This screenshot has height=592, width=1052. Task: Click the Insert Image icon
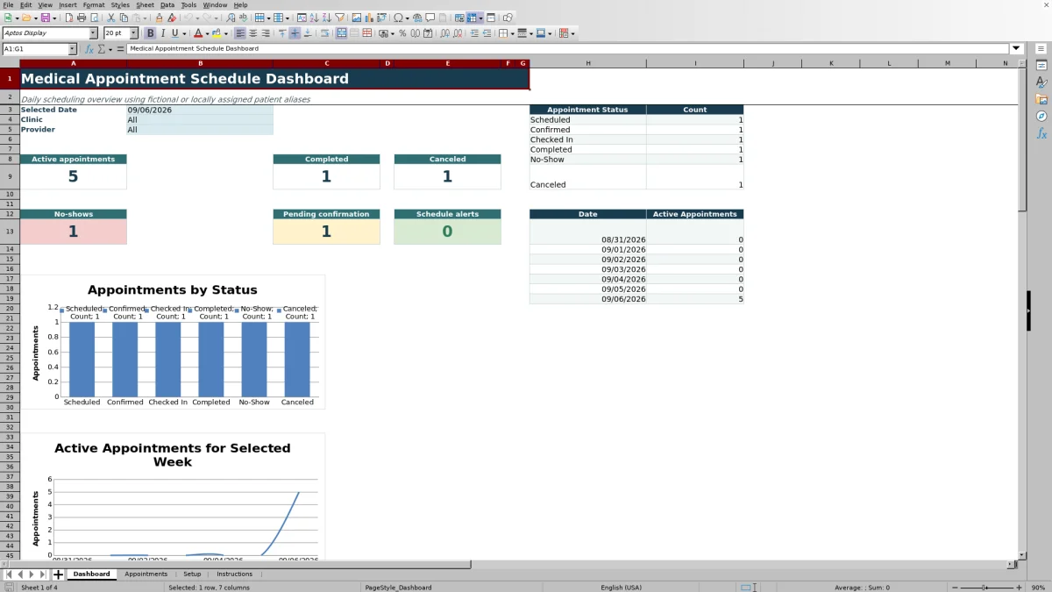[x=356, y=18]
